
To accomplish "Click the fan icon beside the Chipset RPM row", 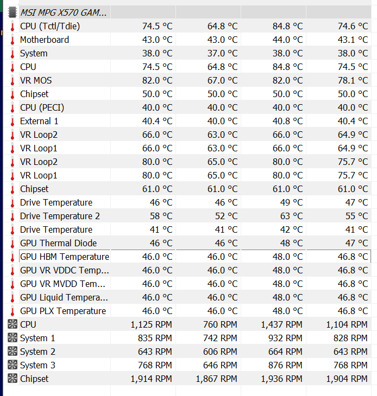I will coord(12,379).
